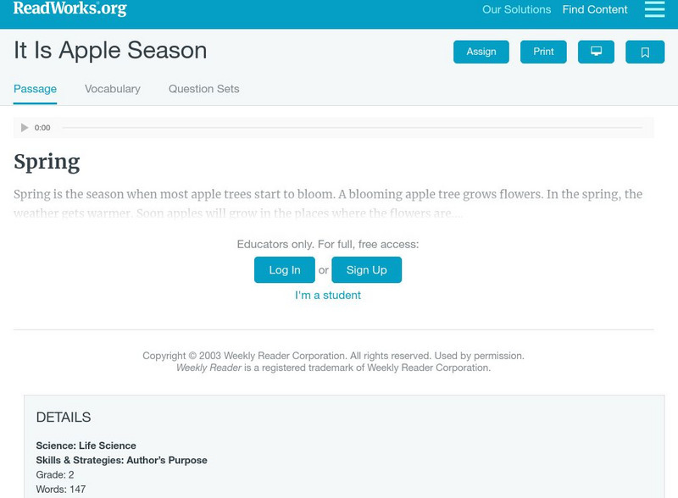
Task: Click the play triangle on the audio player
Action: [x=24, y=127]
